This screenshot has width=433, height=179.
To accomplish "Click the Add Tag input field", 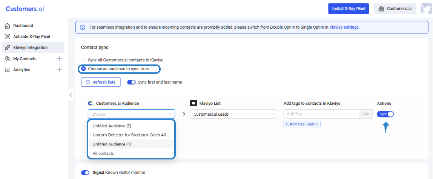I will 321,114.
